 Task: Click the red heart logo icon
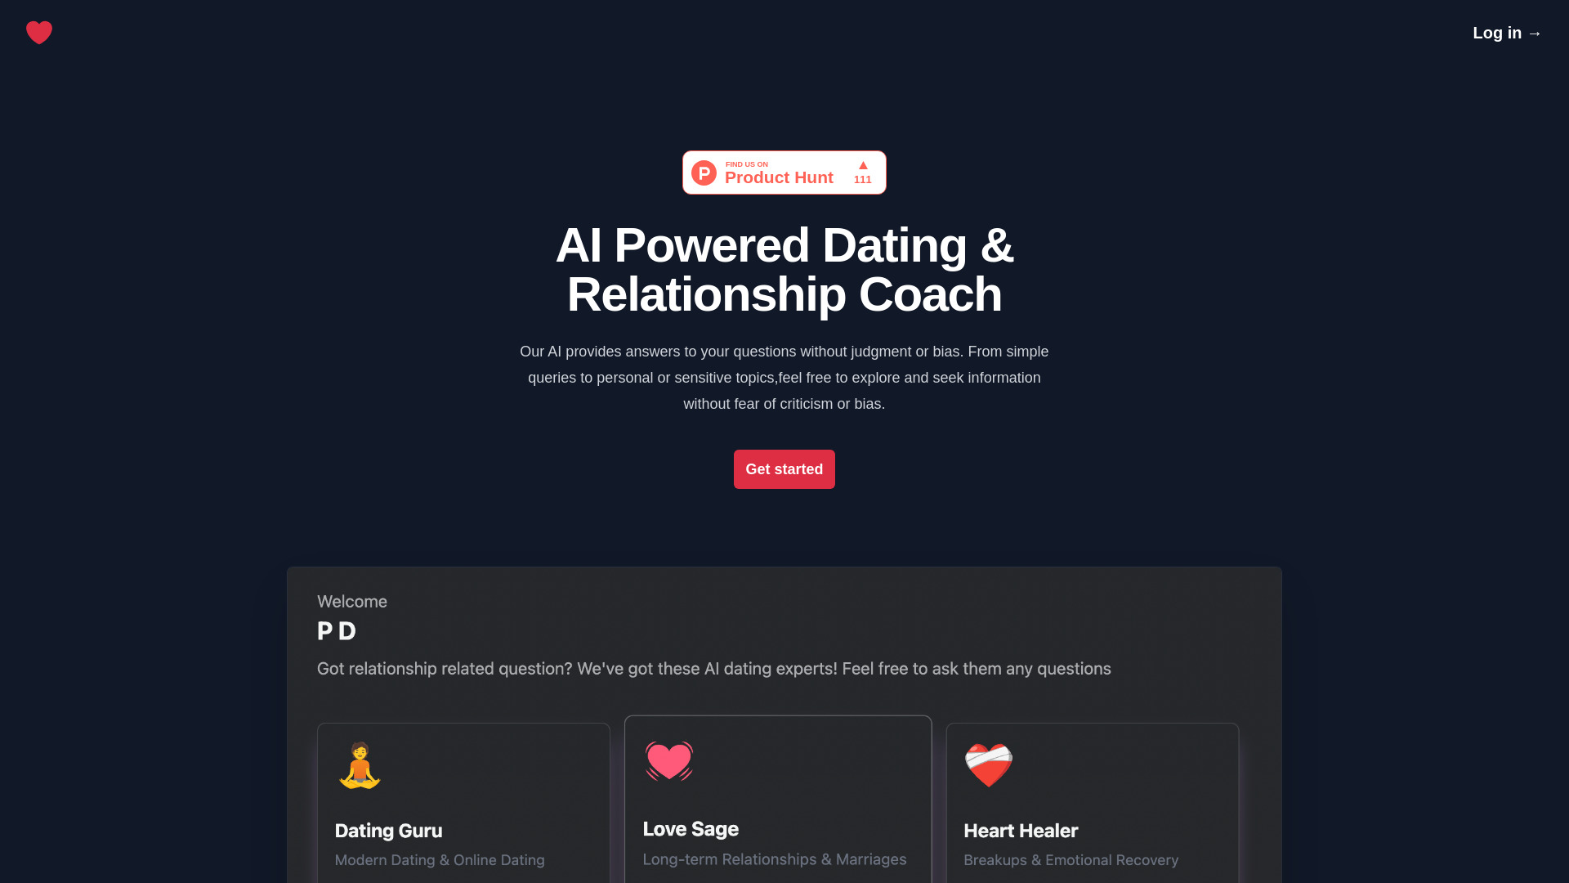[38, 33]
